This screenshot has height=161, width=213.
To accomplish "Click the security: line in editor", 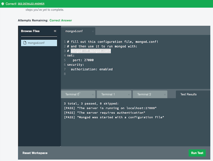I will click(x=75, y=65).
